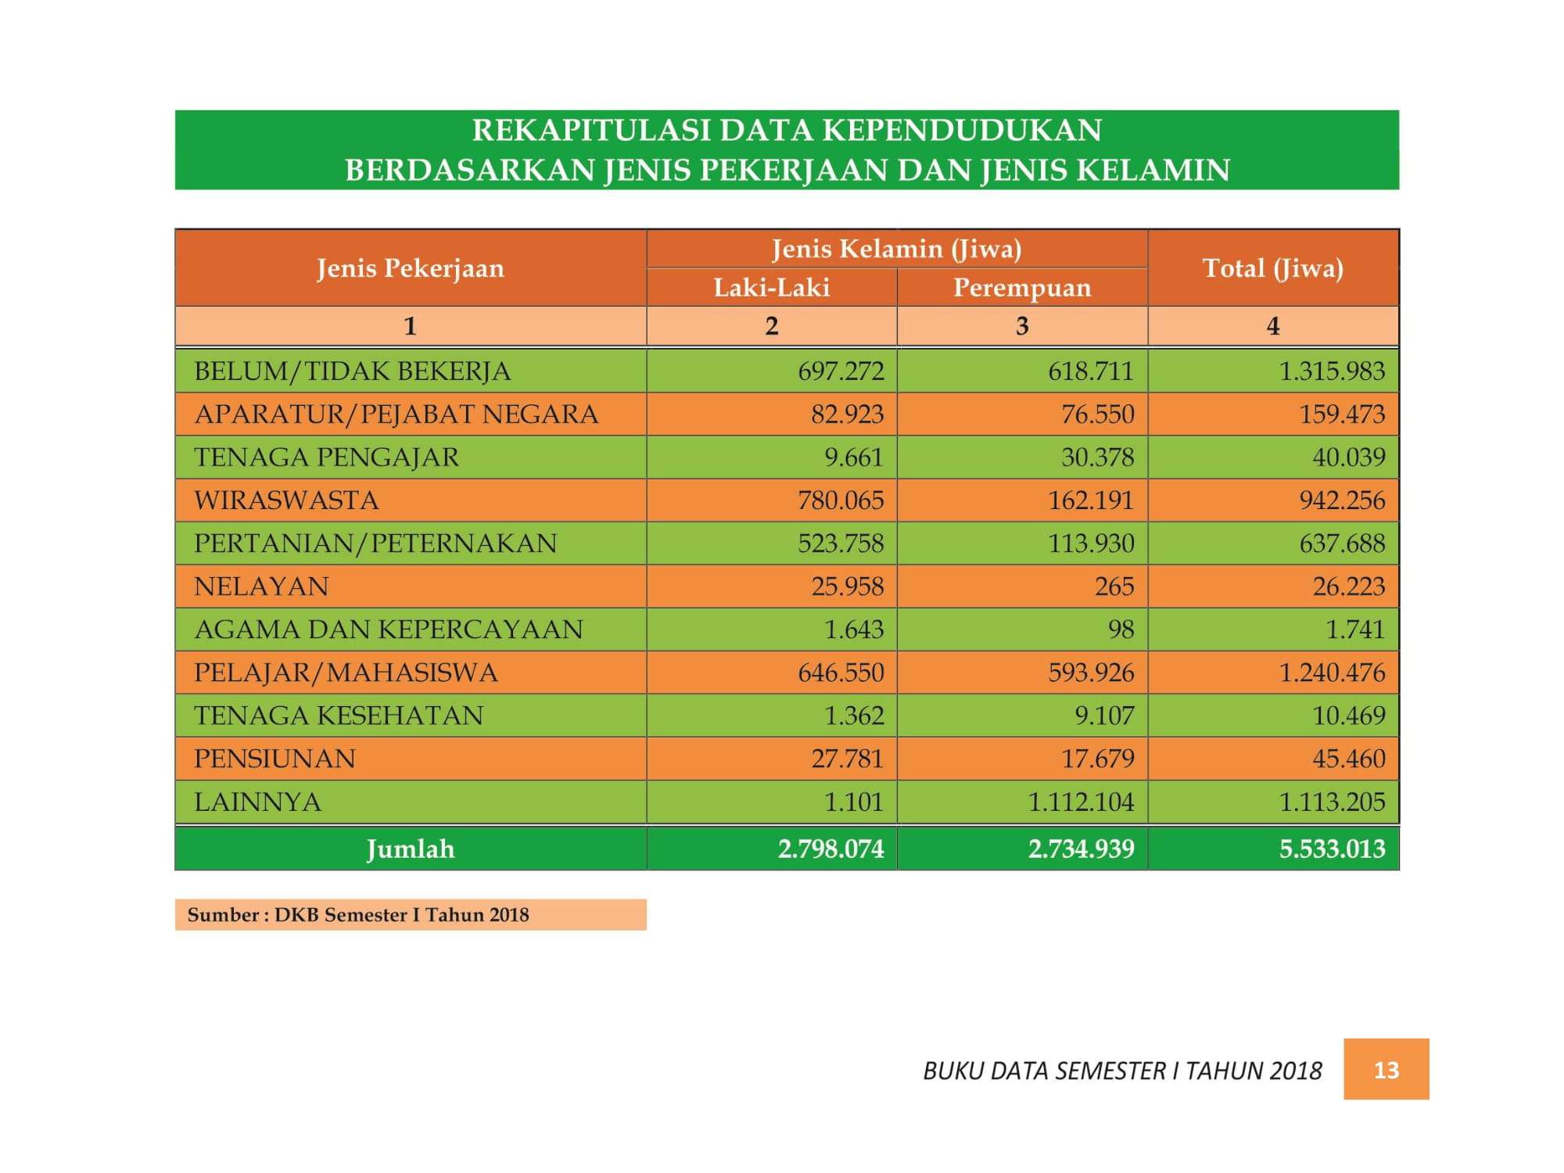Select the value 1.643
This screenshot has width=1564, height=1173.
854,629
